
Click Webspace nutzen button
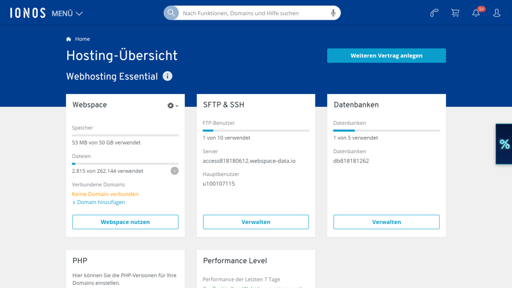[x=125, y=222]
